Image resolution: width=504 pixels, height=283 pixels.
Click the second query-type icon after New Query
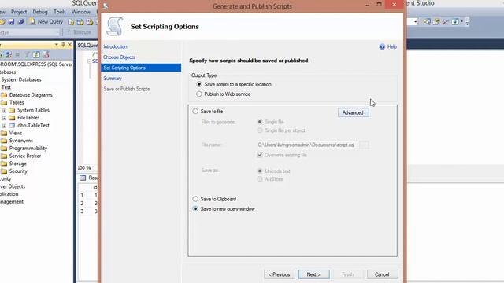point(80,22)
